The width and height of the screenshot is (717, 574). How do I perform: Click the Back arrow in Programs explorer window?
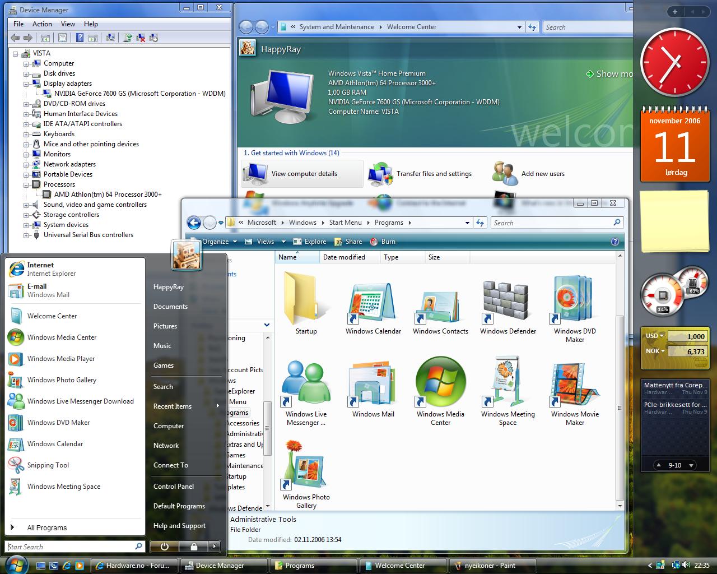194,223
